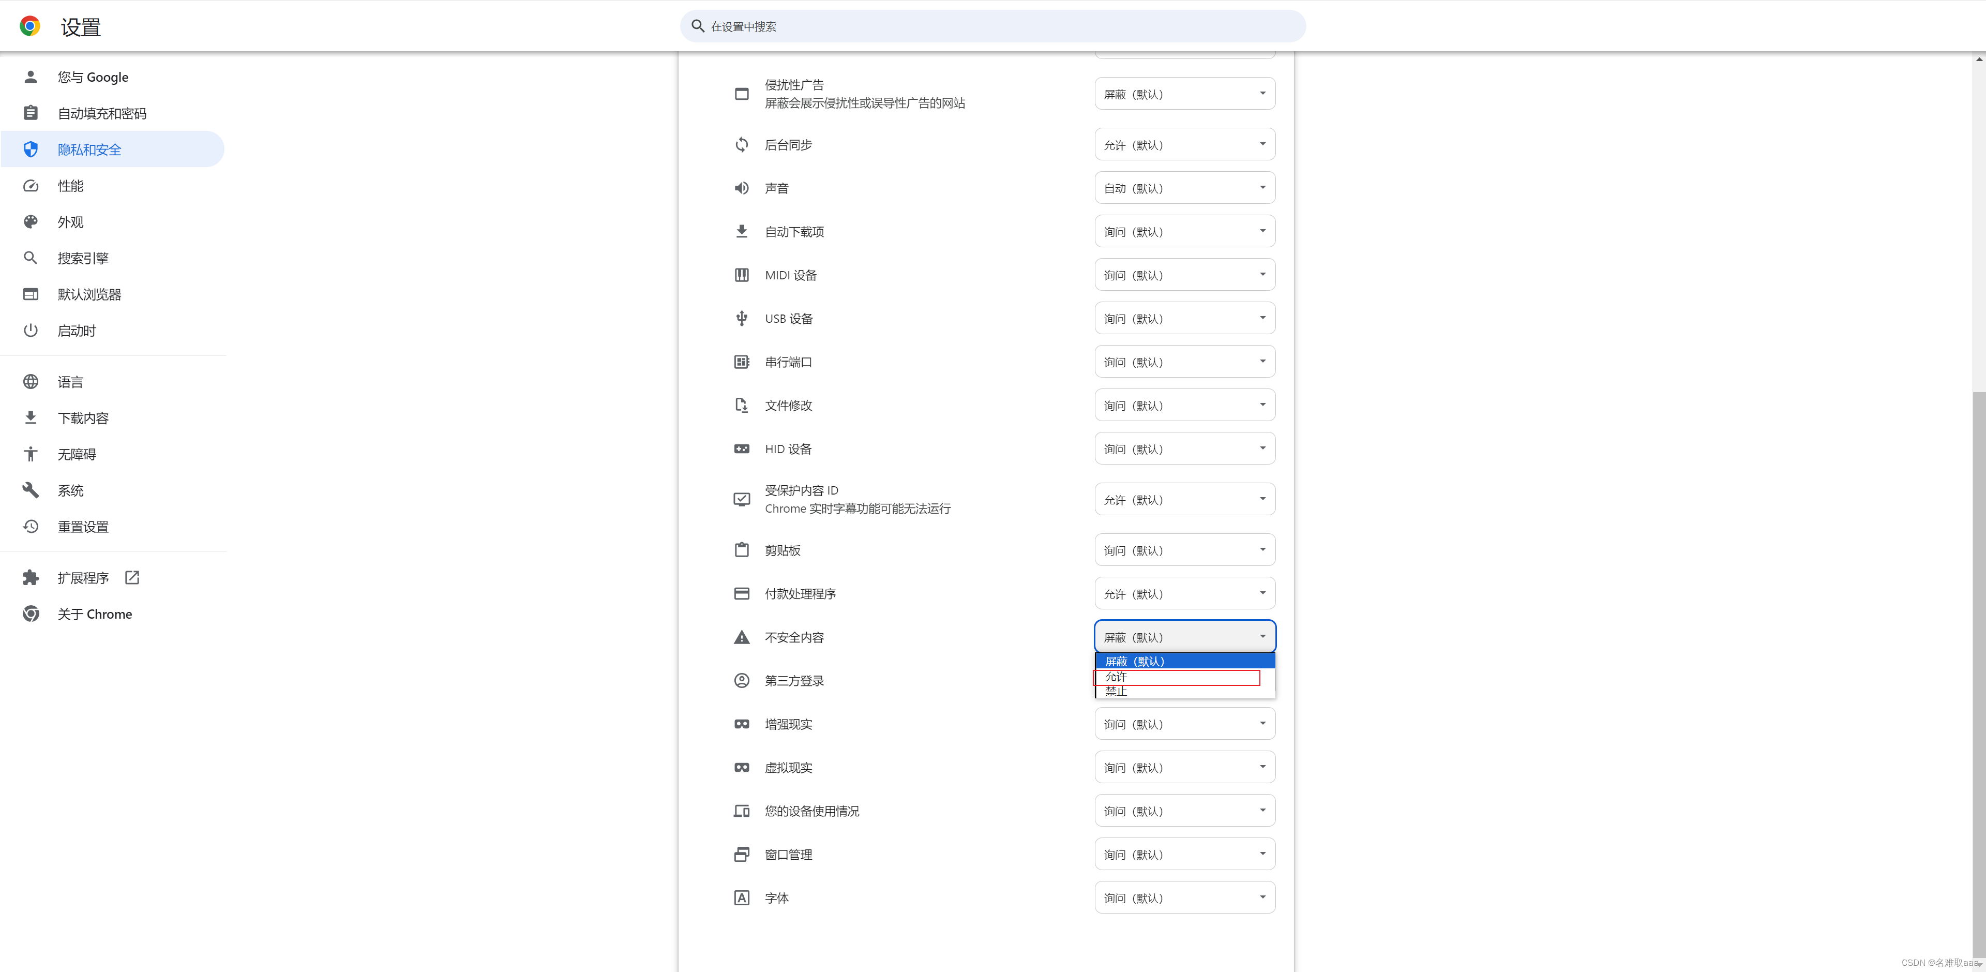
Task: Click the 虚拟现实 row label
Action: (788, 768)
